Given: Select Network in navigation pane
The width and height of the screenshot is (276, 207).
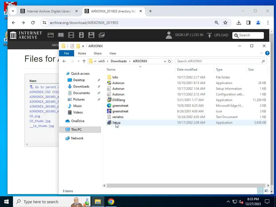Looking at the screenshot, I should 77,138.
